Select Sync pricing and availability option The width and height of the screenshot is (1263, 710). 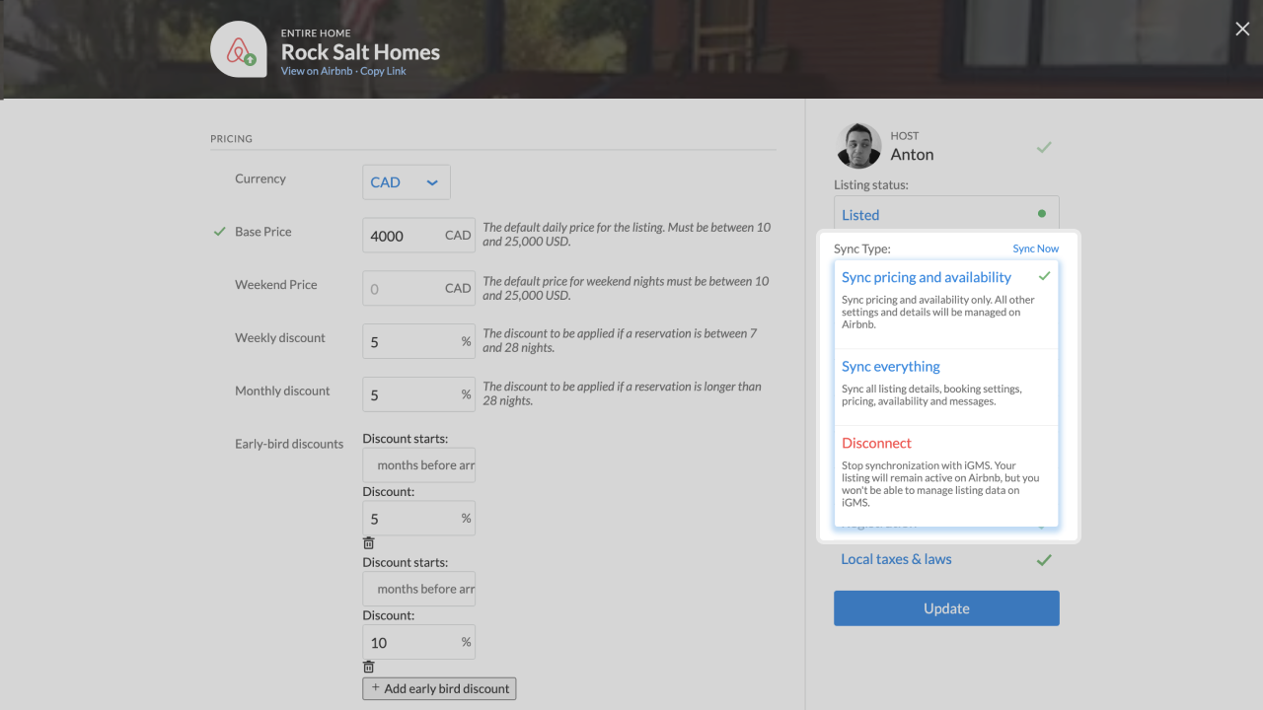tap(946, 304)
